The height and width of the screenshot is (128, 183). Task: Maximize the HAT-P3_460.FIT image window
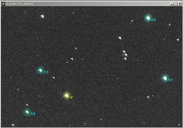pyautogui.click(x=175, y=4)
